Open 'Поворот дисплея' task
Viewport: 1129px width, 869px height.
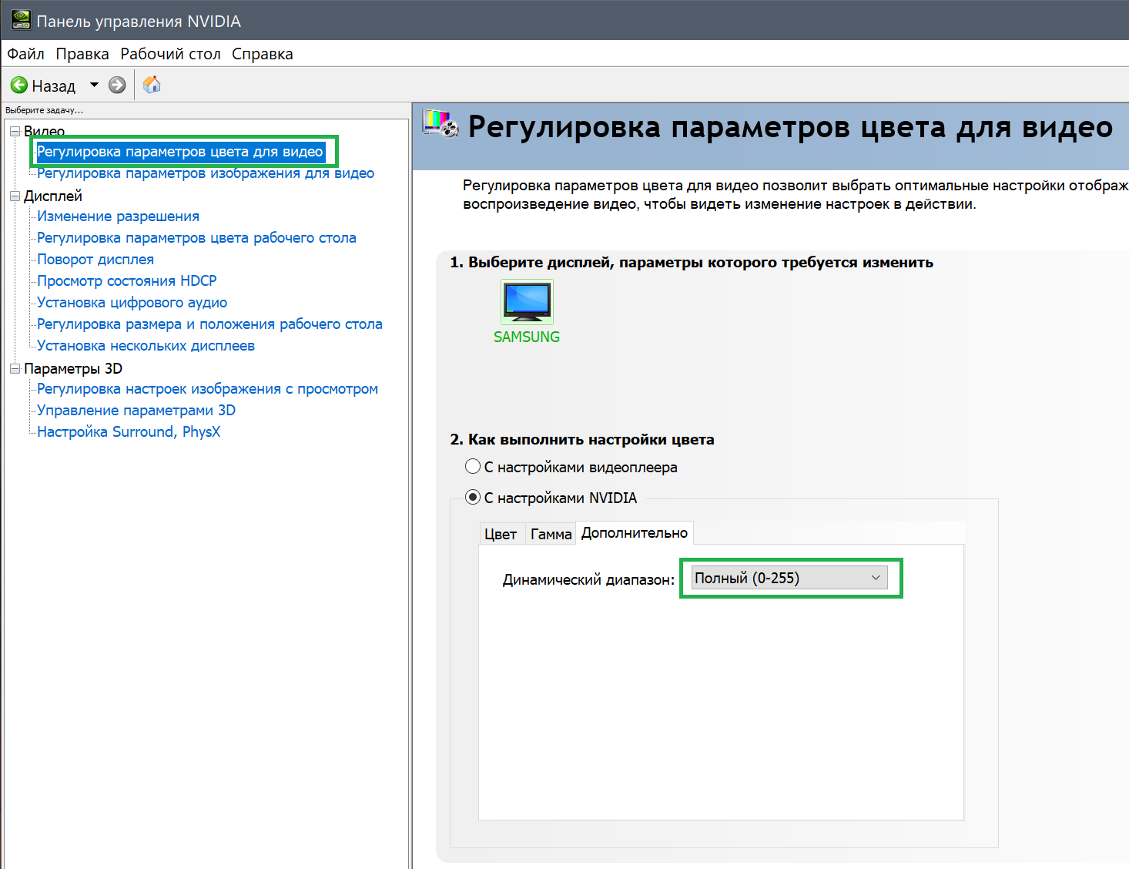click(x=95, y=260)
